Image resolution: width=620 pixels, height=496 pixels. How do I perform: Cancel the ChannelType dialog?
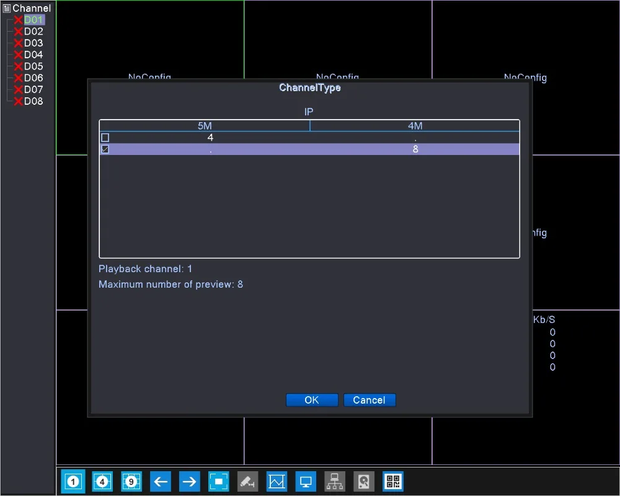coord(370,400)
